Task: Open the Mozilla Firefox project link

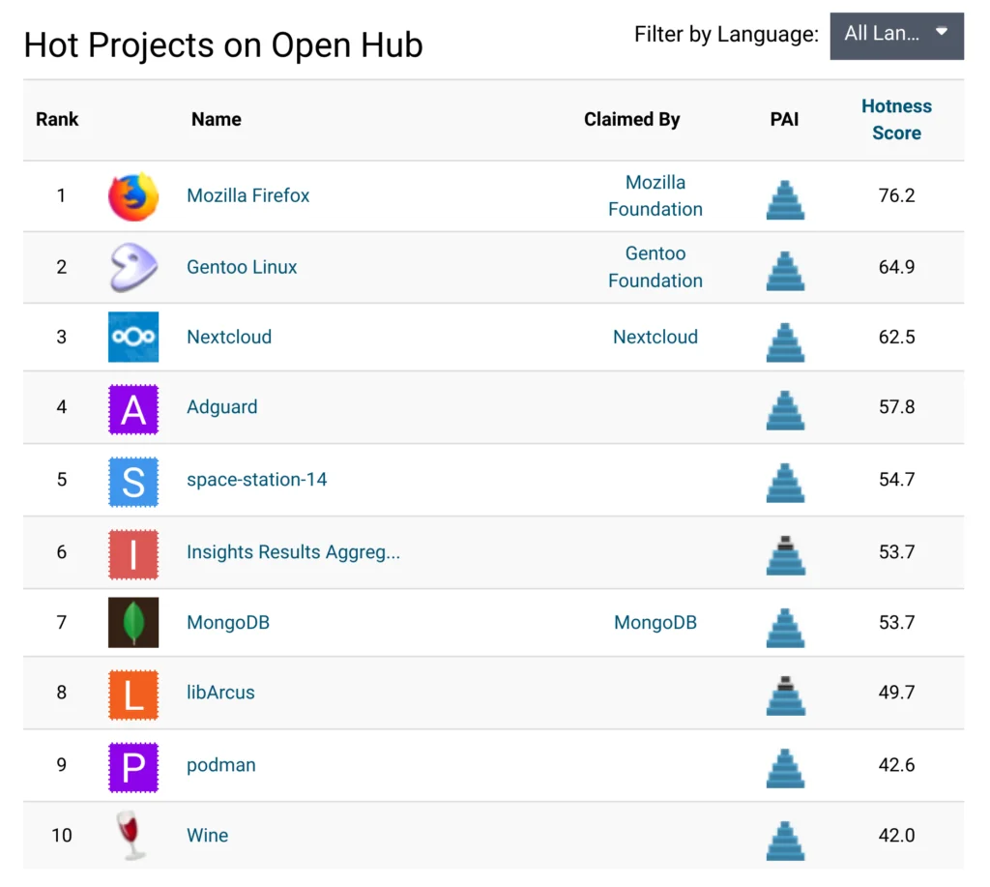Action: 248,195
